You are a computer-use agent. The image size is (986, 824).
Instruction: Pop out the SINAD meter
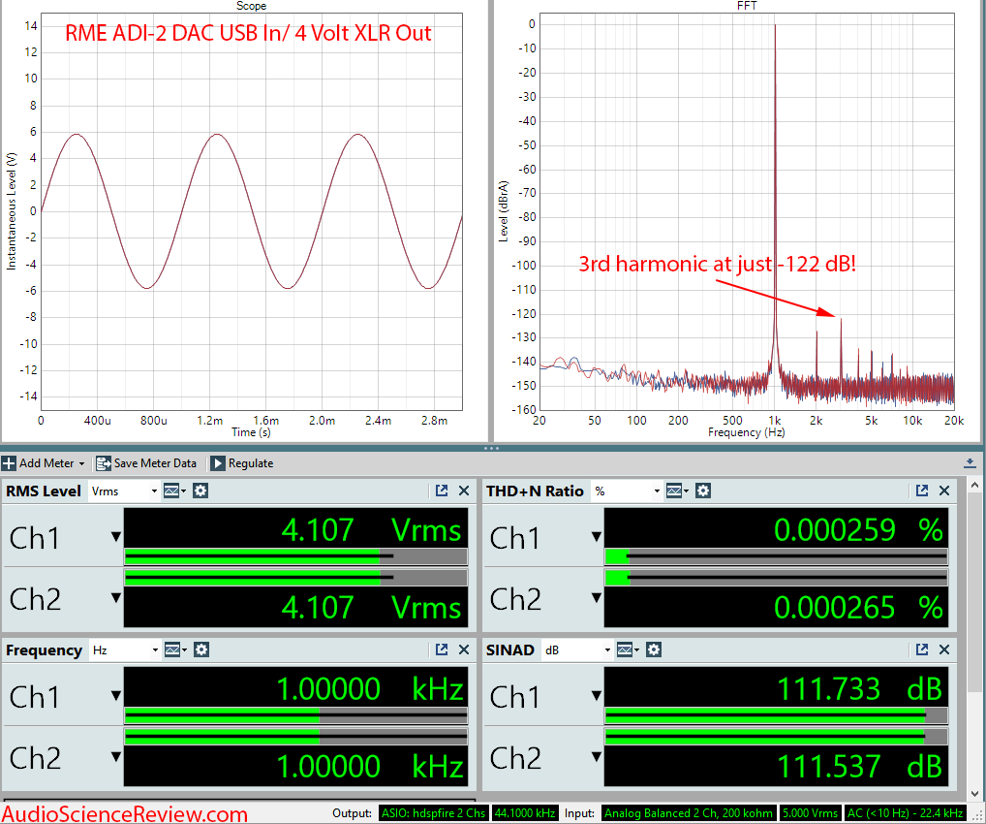(x=922, y=650)
